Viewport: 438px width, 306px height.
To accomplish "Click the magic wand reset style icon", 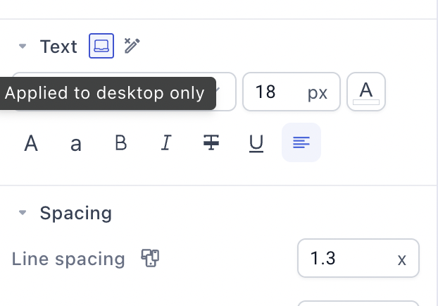I will pyautogui.click(x=132, y=46).
